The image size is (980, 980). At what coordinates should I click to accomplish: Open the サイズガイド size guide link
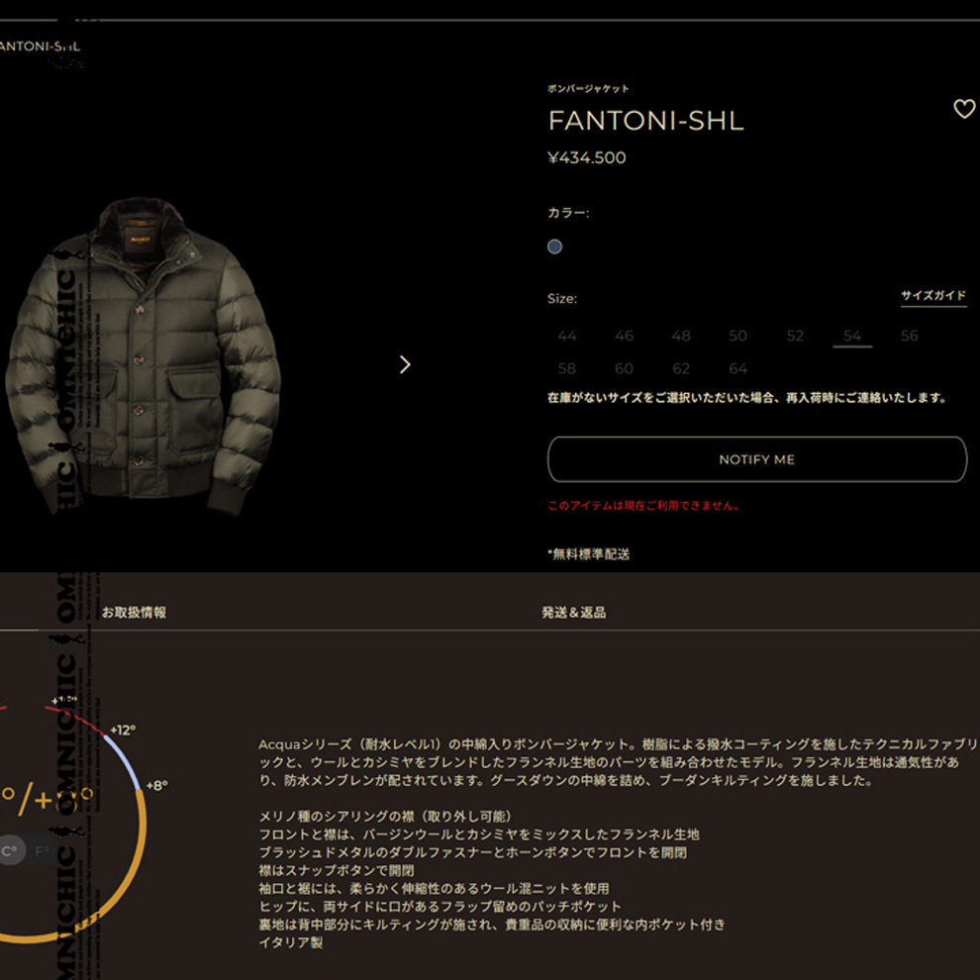[933, 296]
